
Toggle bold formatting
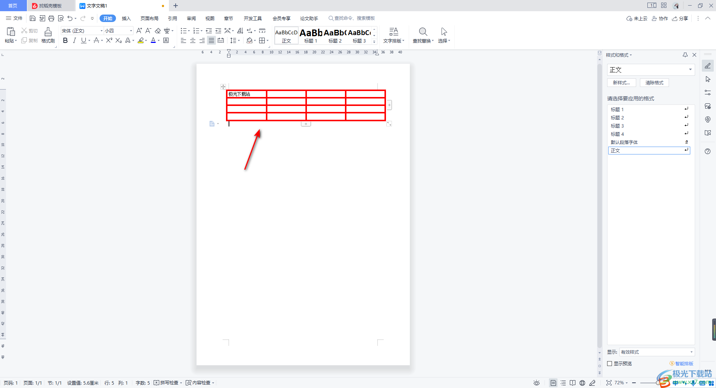[65, 40]
